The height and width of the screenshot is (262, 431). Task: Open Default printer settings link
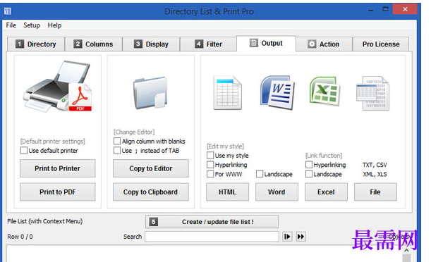pyautogui.click(x=52, y=142)
